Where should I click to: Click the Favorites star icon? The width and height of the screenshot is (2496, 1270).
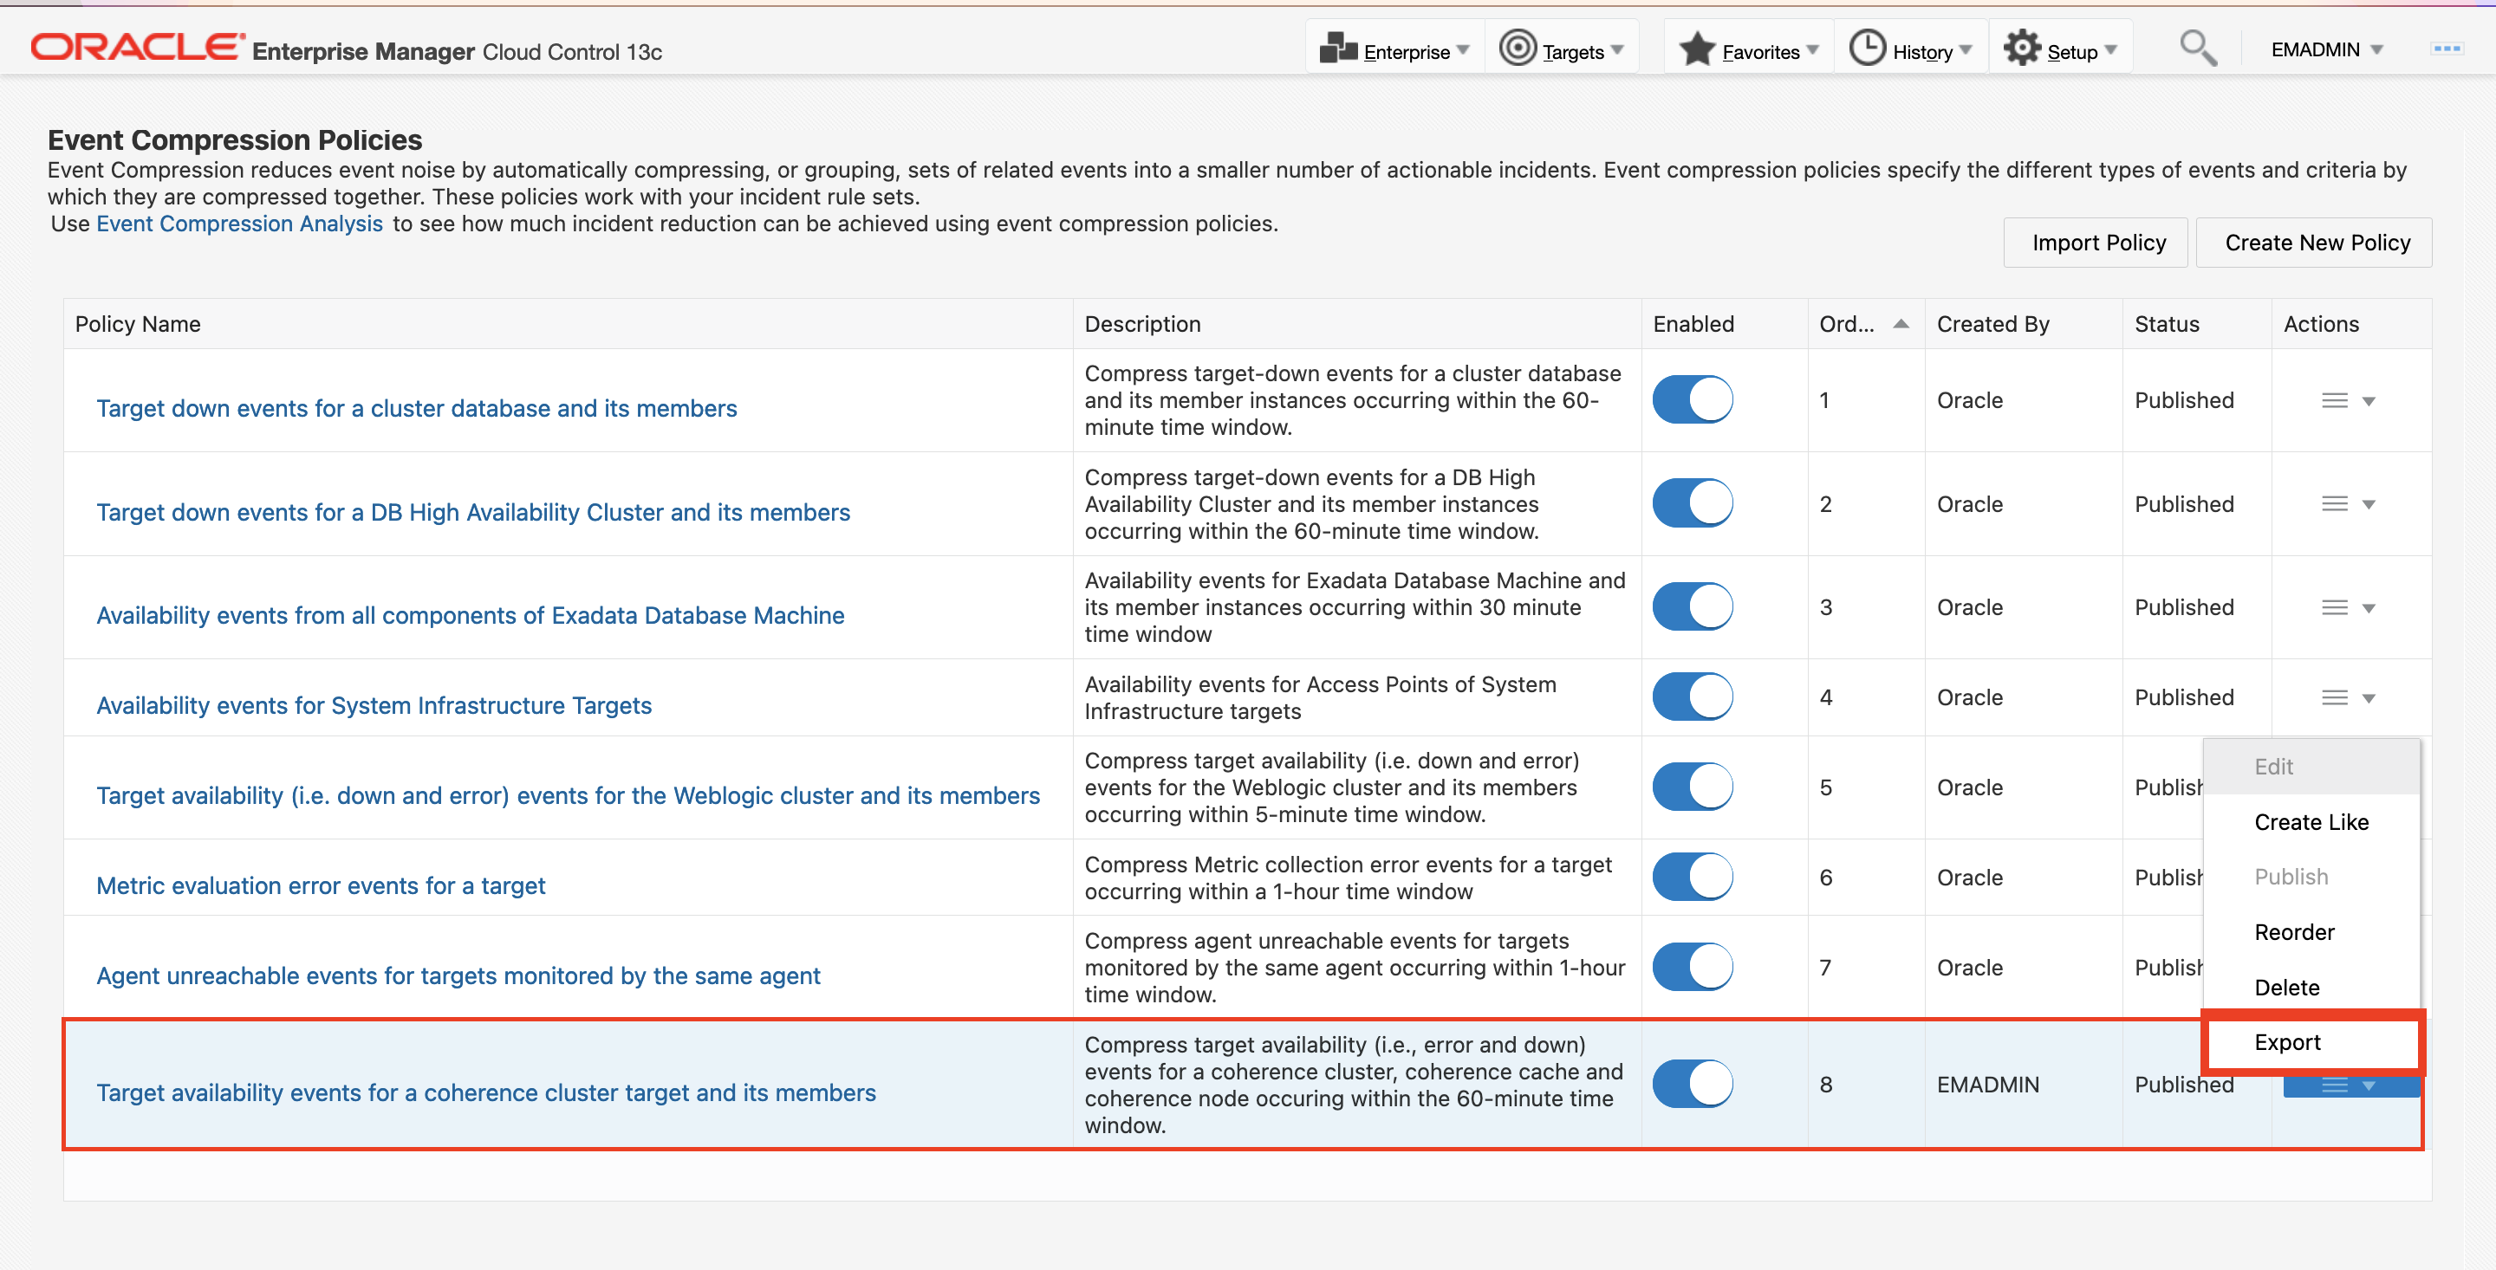pyautogui.click(x=1697, y=49)
